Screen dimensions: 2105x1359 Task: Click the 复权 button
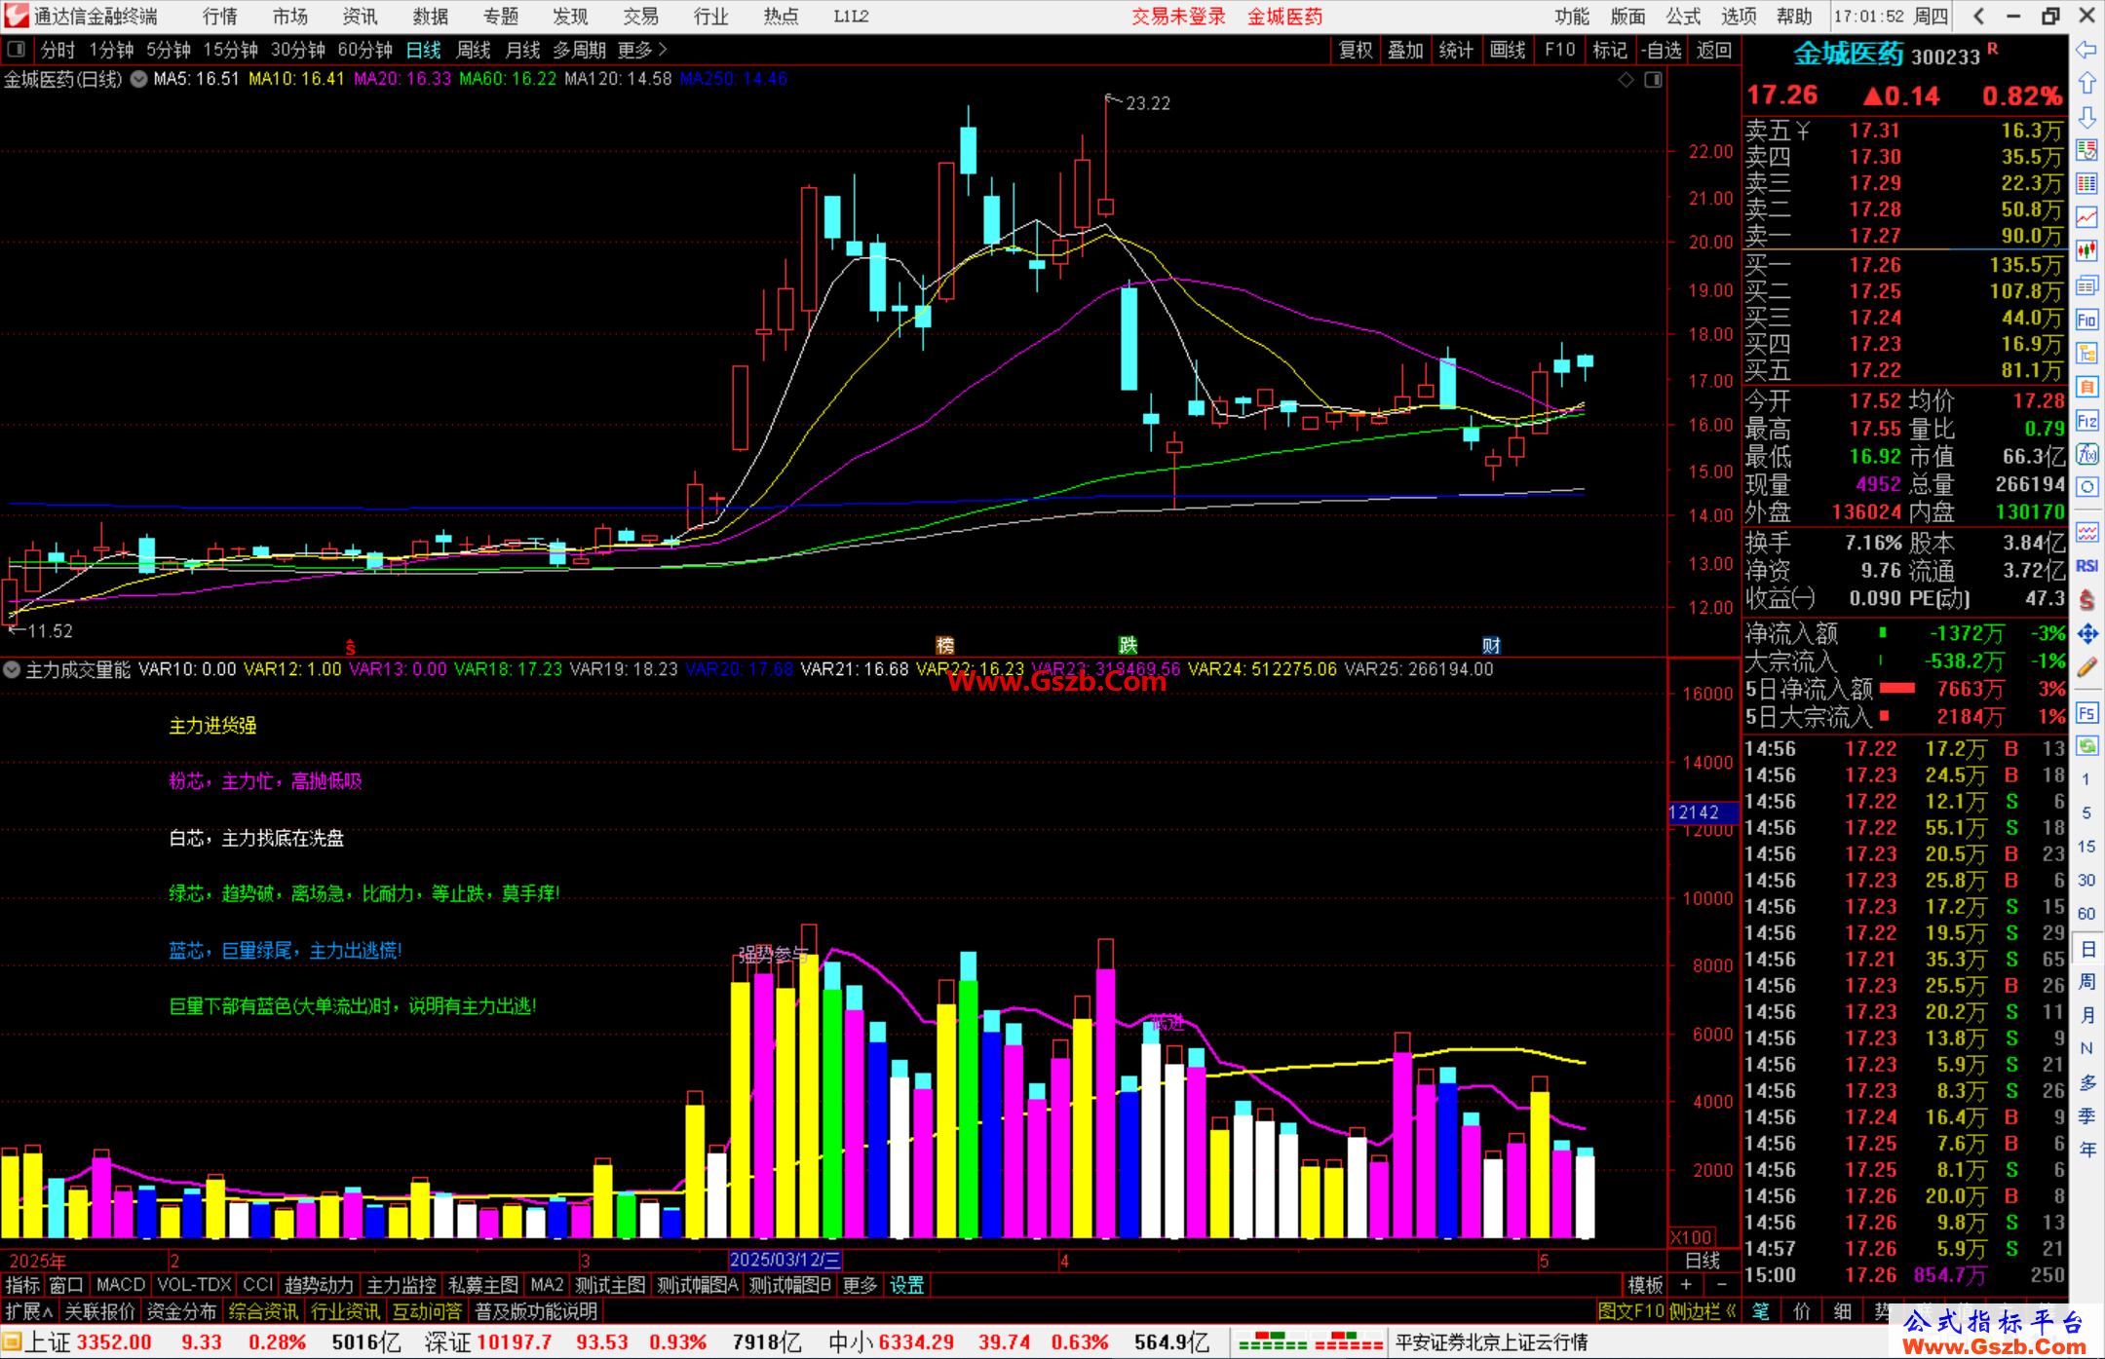pyautogui.click(x=1356, y=50)
